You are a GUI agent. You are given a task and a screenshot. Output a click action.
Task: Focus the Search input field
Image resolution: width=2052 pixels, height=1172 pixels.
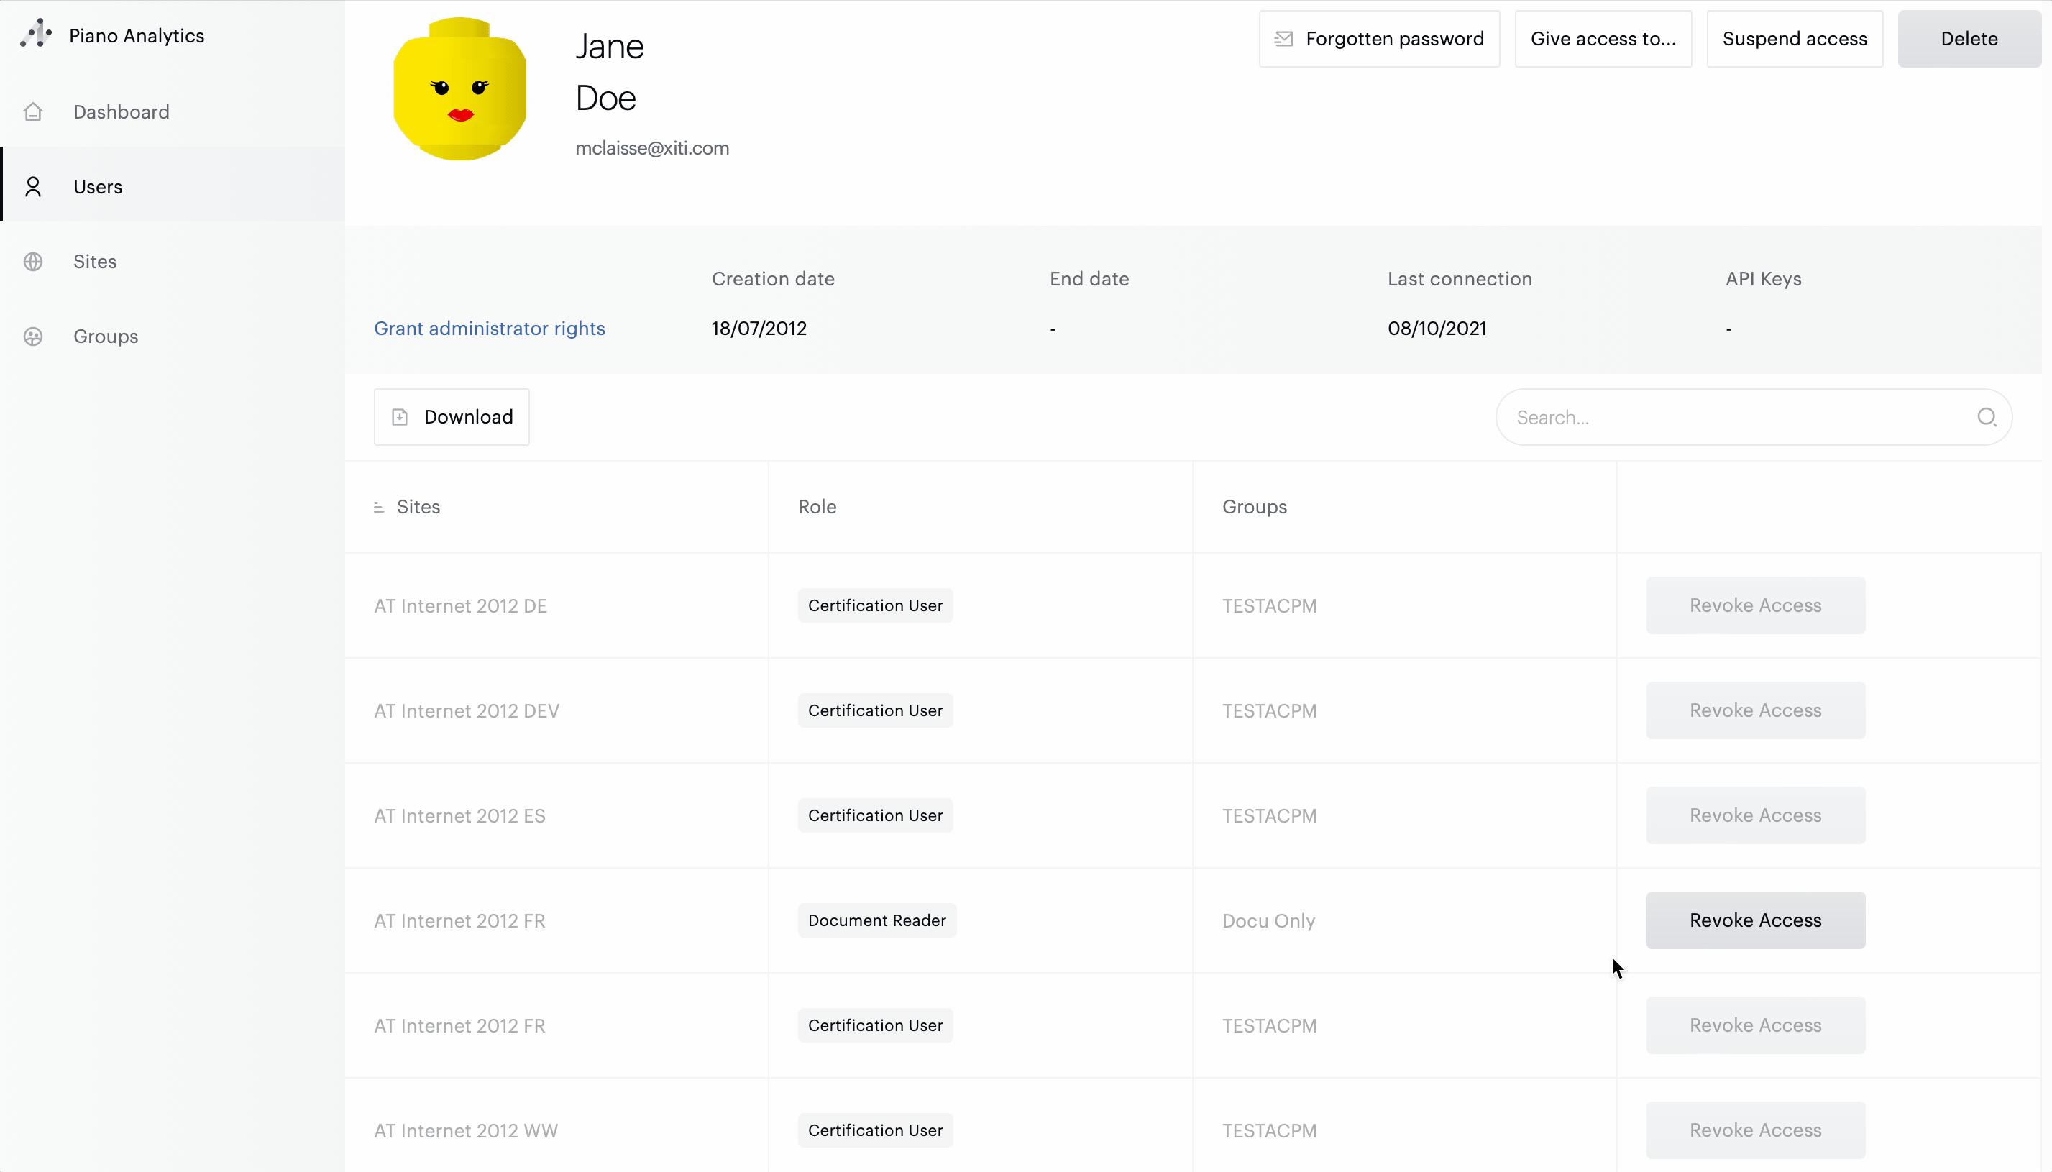pyautogui.click(x=1739, y=417)
